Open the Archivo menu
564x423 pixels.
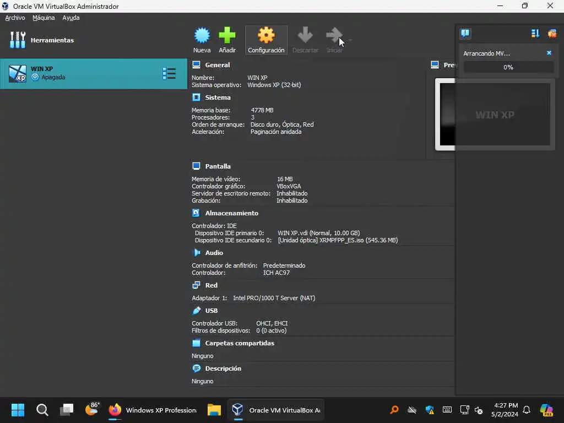15,18
